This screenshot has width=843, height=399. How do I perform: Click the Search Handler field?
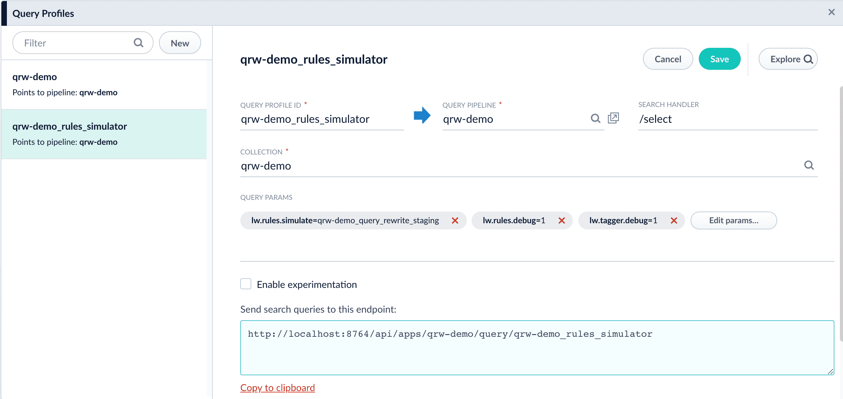[727, 119]
